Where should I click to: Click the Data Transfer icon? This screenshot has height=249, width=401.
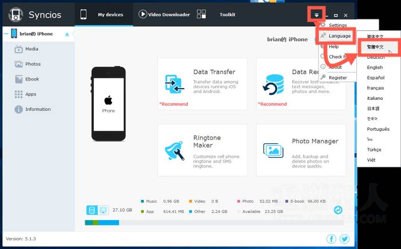coord(175,84)
